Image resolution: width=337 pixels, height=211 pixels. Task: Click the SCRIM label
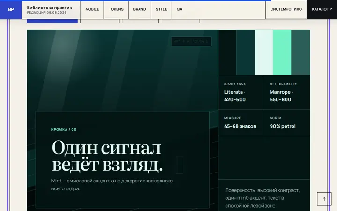pos(276,118)
